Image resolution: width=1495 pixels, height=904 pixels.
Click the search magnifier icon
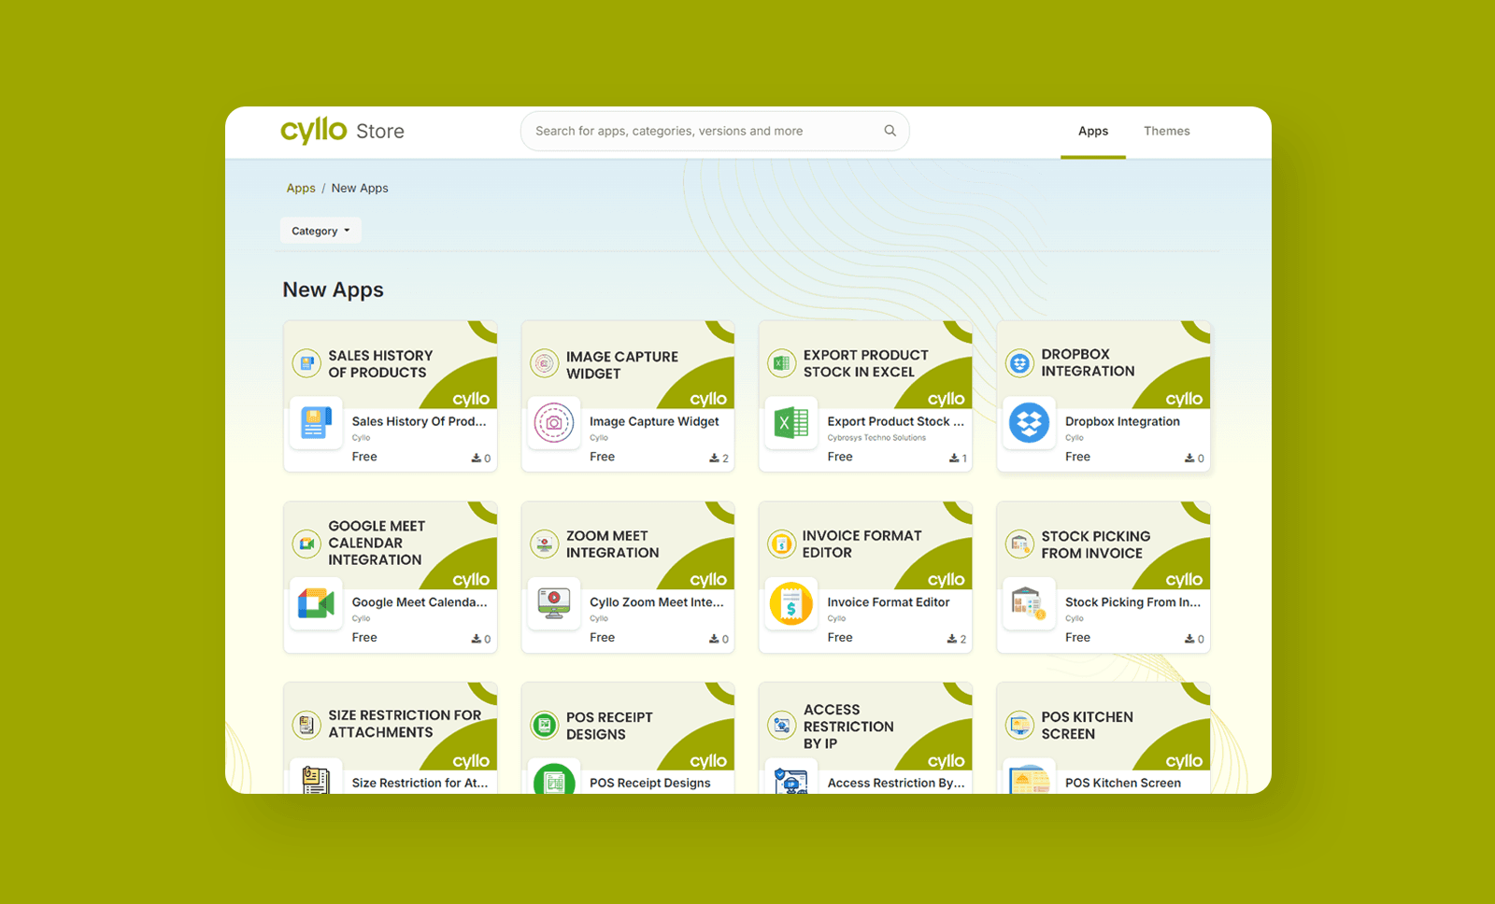(890, 131)
